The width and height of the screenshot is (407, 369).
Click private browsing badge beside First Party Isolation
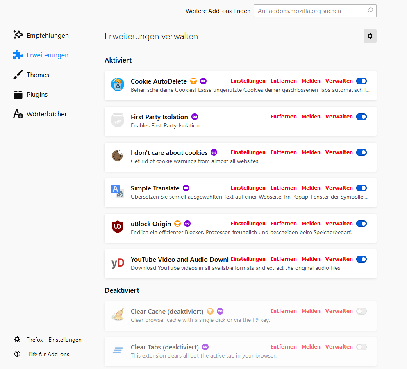(x=195, y=117)
